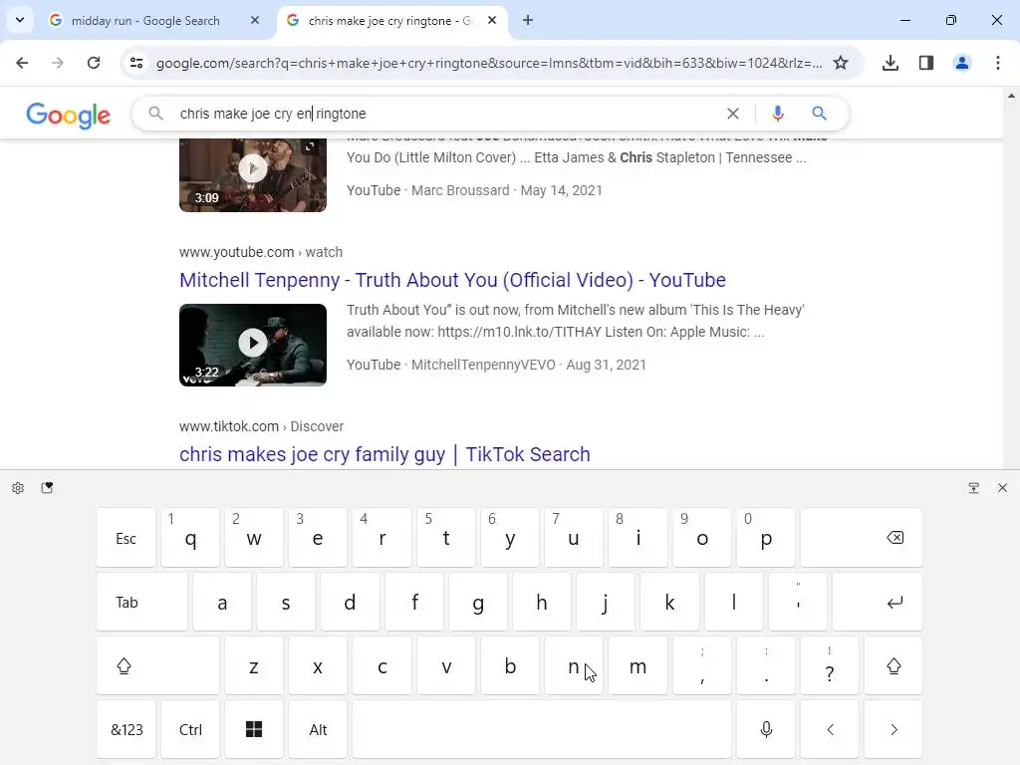
Task: Open Mitchell Tenpenny Truth About You link
Action: click(x=453, y=280)
